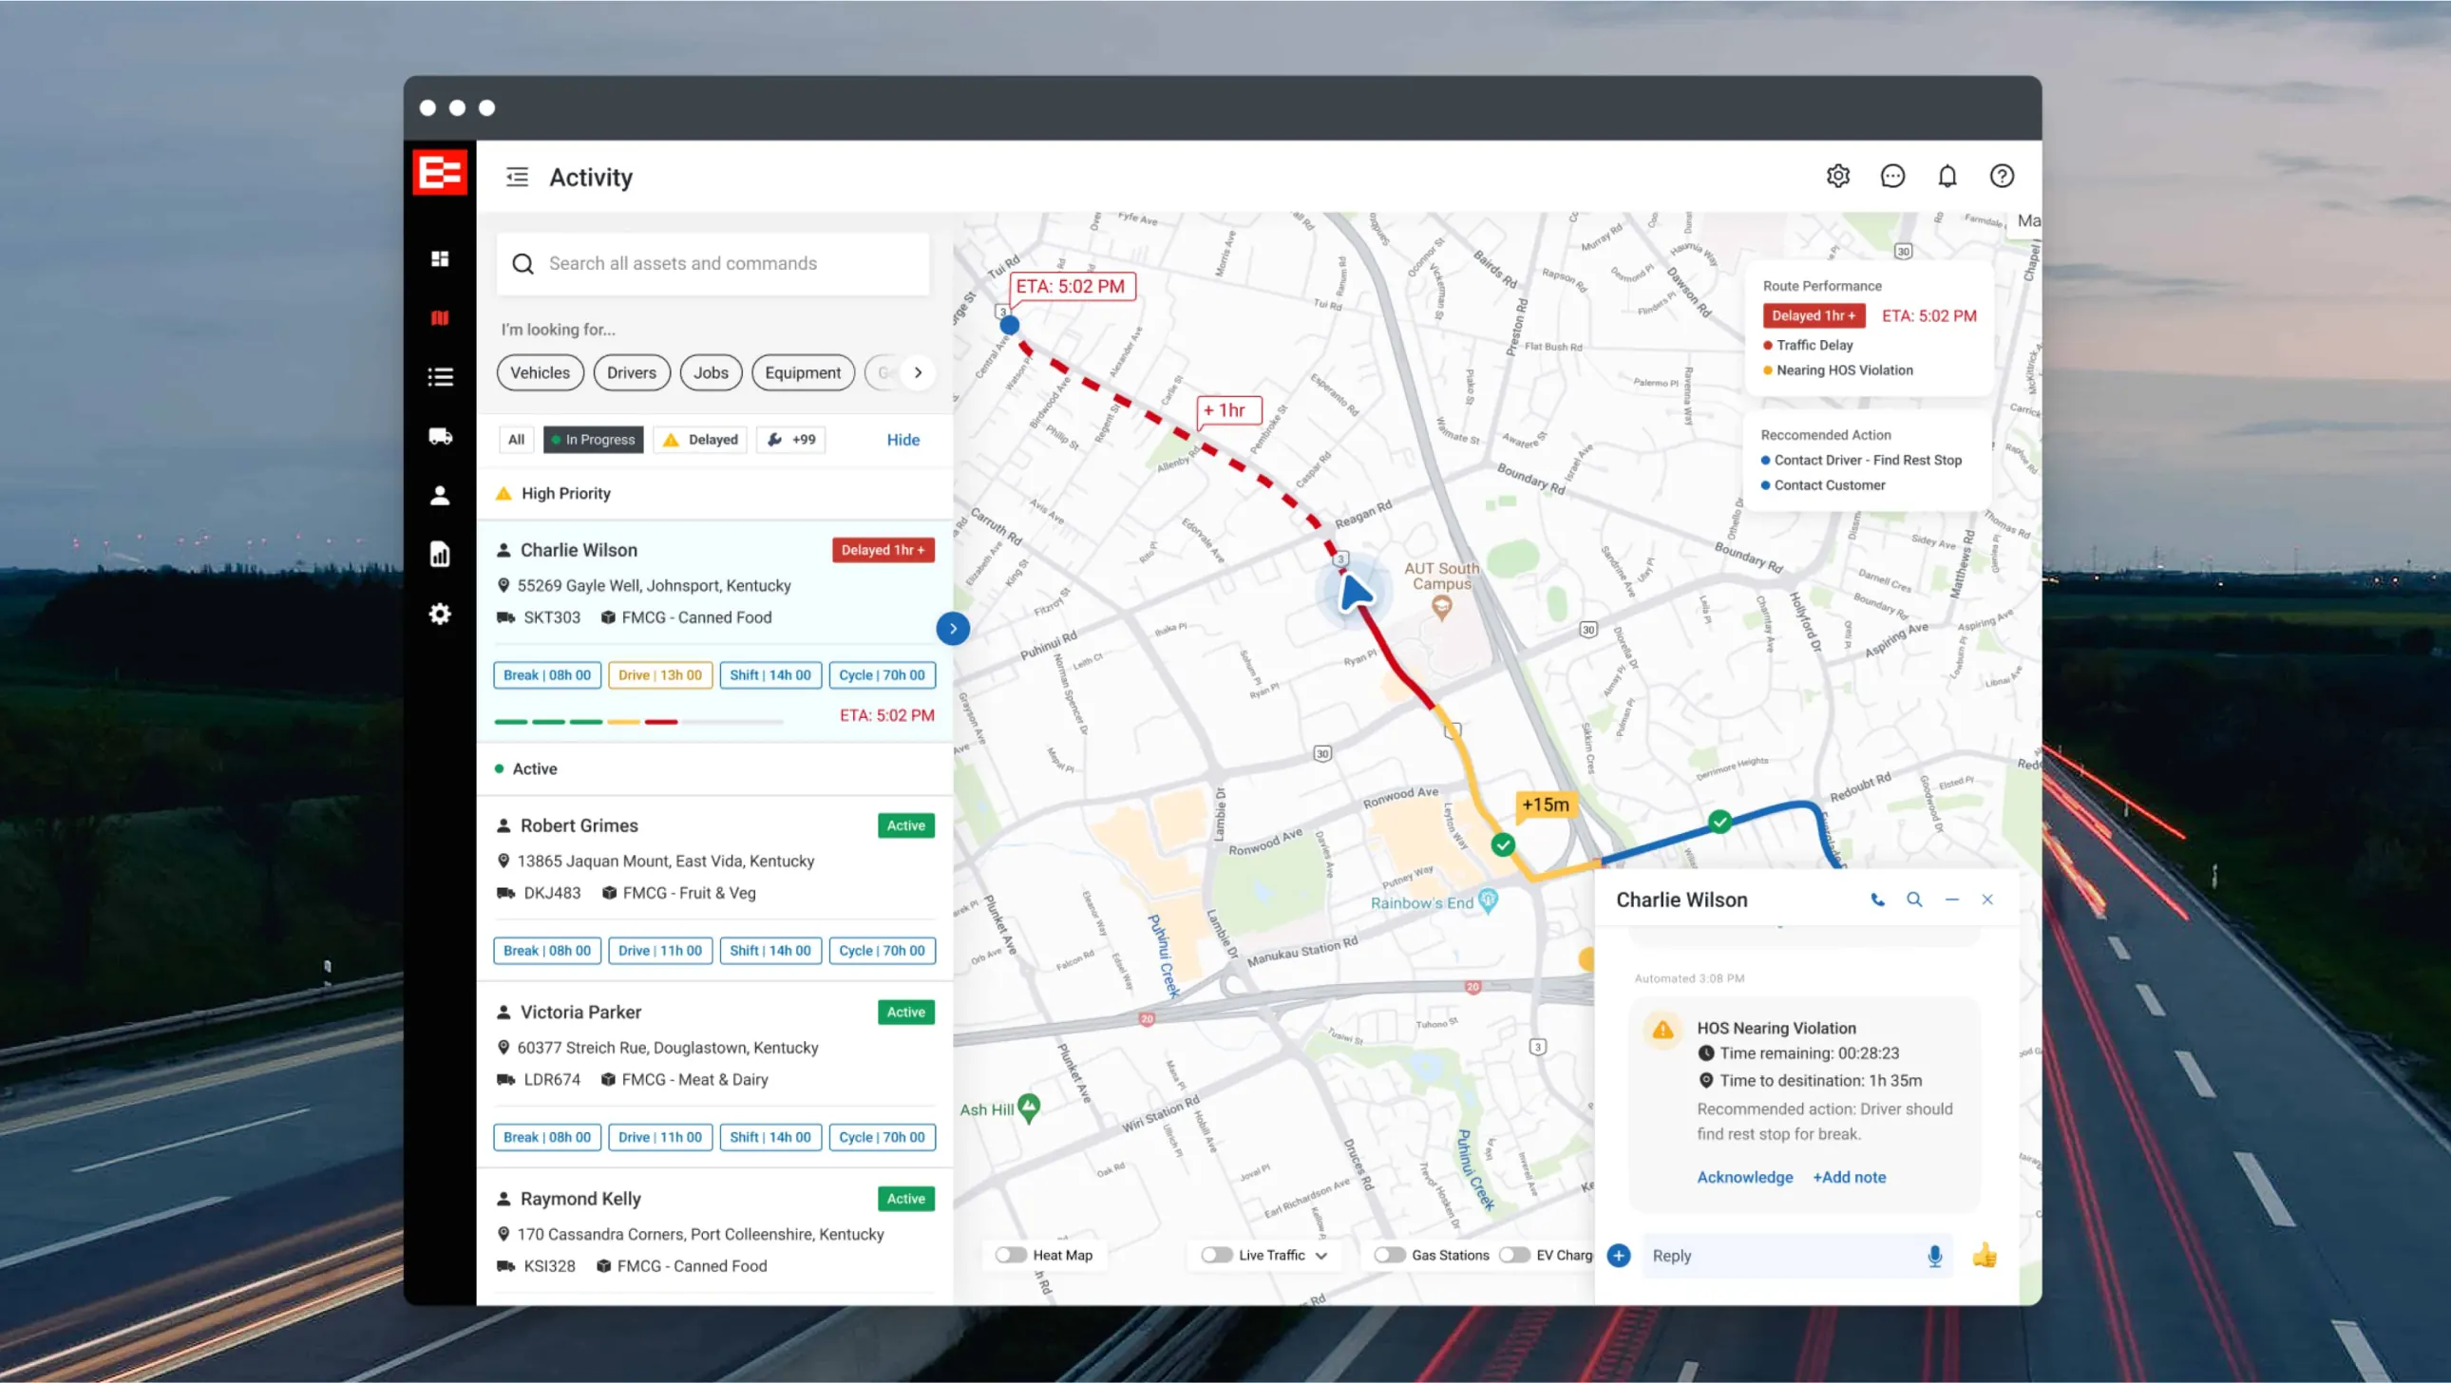This screenshot has width=2451, height=1383.
Task: Click the red company logo icon
Action: (440, 172)
